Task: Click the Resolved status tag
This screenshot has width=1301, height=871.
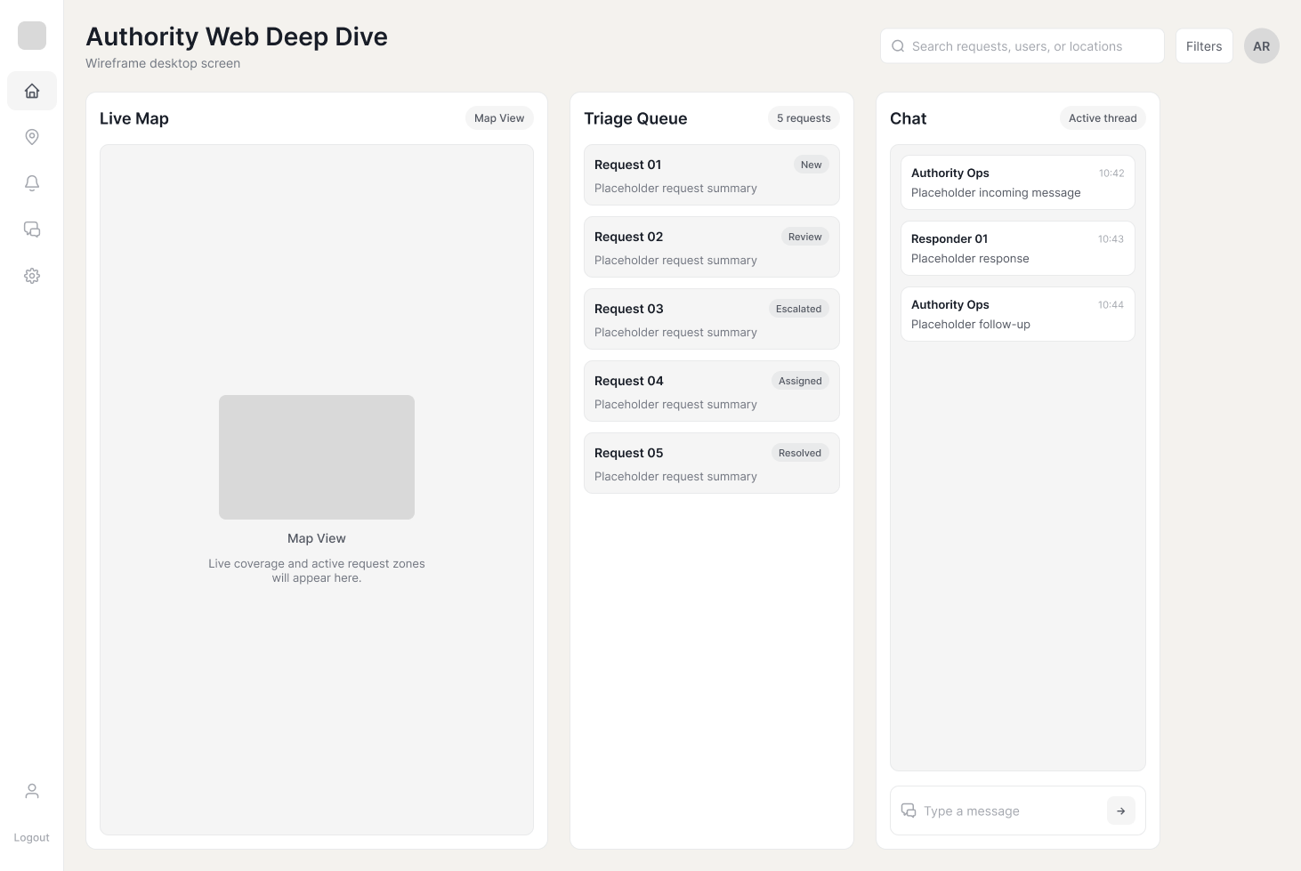Action: 800,453
